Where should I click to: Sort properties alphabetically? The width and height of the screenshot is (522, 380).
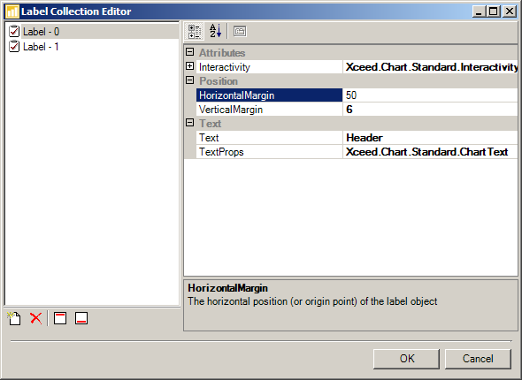pyautogui.click(x=215, y=31)
